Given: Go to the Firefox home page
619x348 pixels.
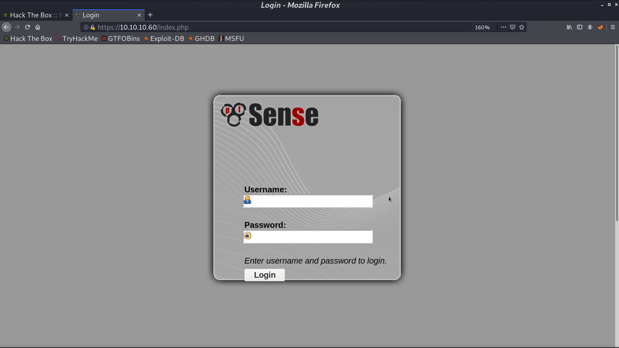Looking at the screenshot, I should (x=38, y=27).
